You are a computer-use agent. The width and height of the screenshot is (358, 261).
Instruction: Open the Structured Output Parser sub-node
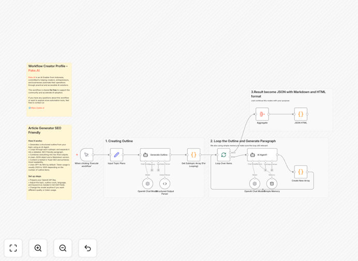point(165,183)
